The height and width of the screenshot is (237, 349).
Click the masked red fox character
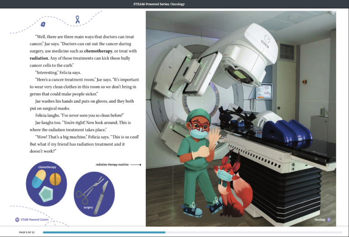[x=233, y=185]
